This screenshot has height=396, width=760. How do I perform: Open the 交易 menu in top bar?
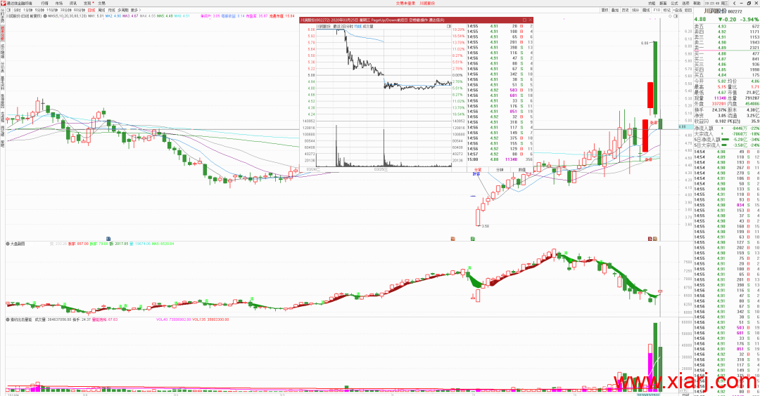101,3
